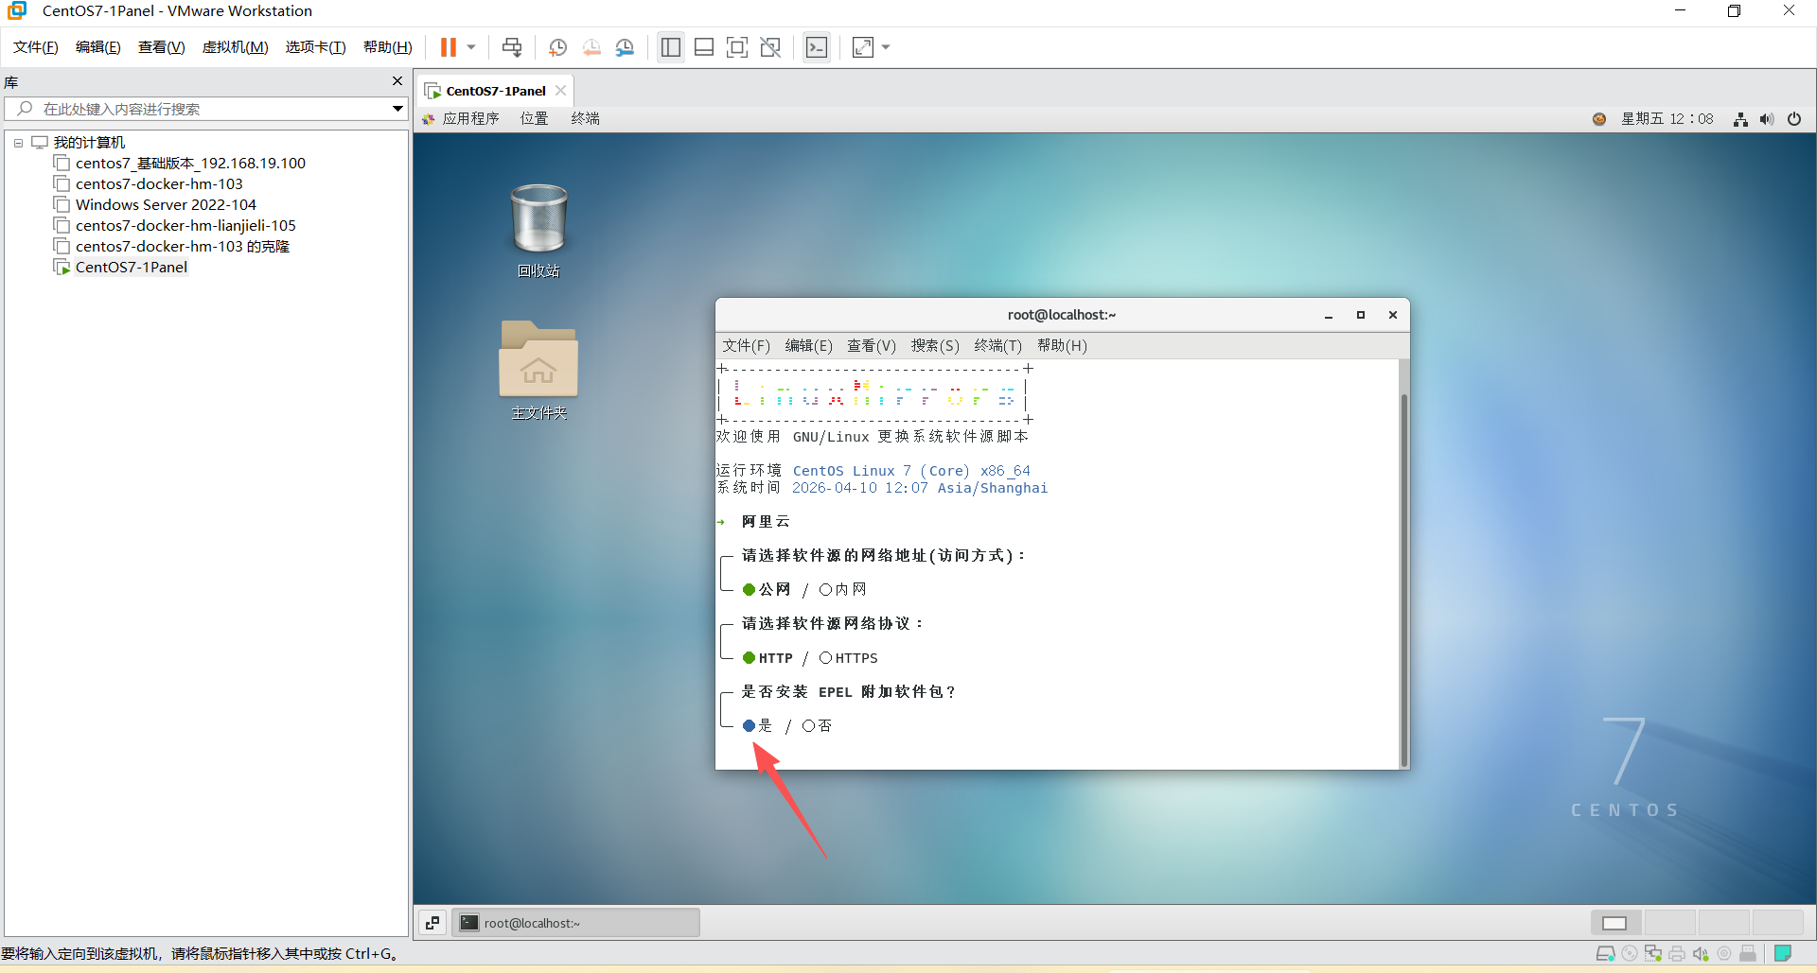This screenshot has height=973, width=1817.
Task: Click the guest show-desktop icon
Action: 432,923
